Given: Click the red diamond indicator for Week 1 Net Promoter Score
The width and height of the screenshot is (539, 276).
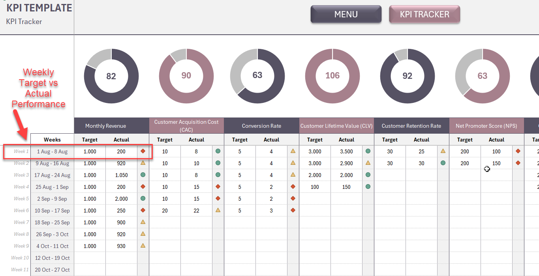Looking at the screenshot, I should tap(518, 151).
